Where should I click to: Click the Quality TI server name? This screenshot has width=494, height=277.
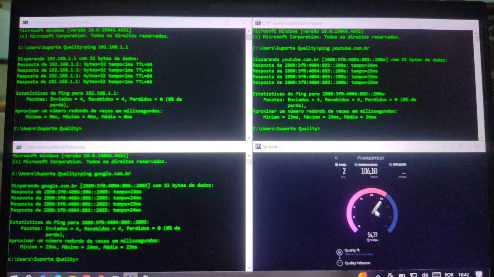tap(352, 250)
